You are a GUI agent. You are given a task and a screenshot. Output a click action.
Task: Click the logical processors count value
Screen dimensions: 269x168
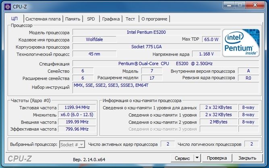coord(252,144)
